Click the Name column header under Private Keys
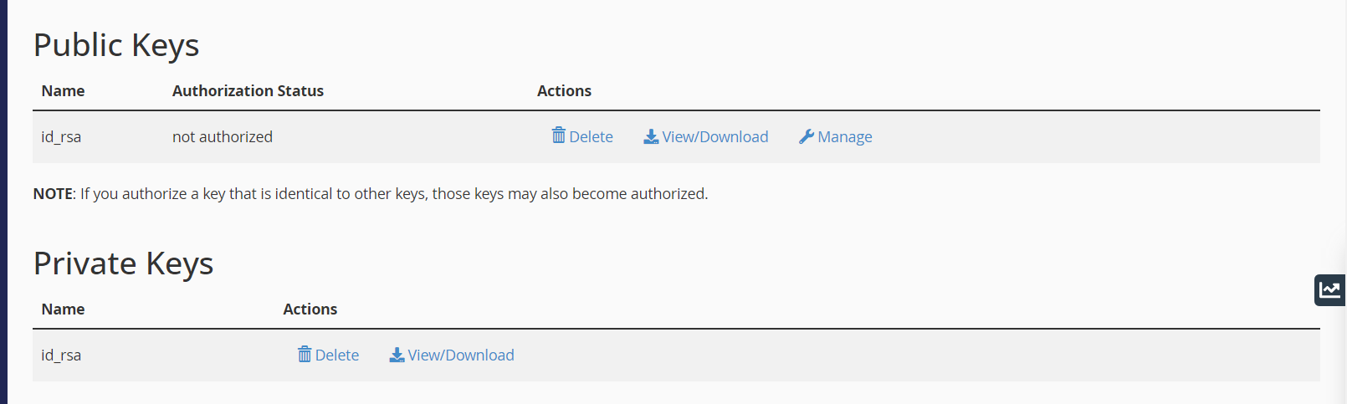The height and width of the screenshot is (404, 1347). click(x=63, y=309)
